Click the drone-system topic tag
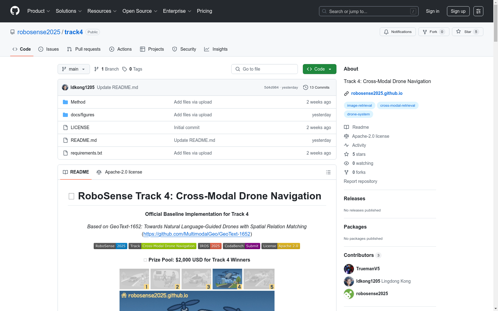Screen dimensions: 498x311 point(359,114)
